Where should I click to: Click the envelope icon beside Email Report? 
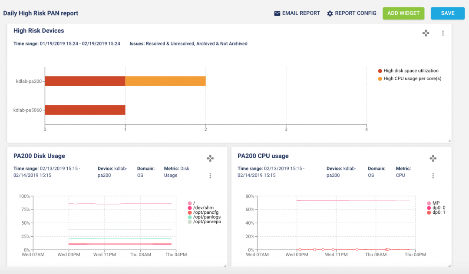point(277,13)
